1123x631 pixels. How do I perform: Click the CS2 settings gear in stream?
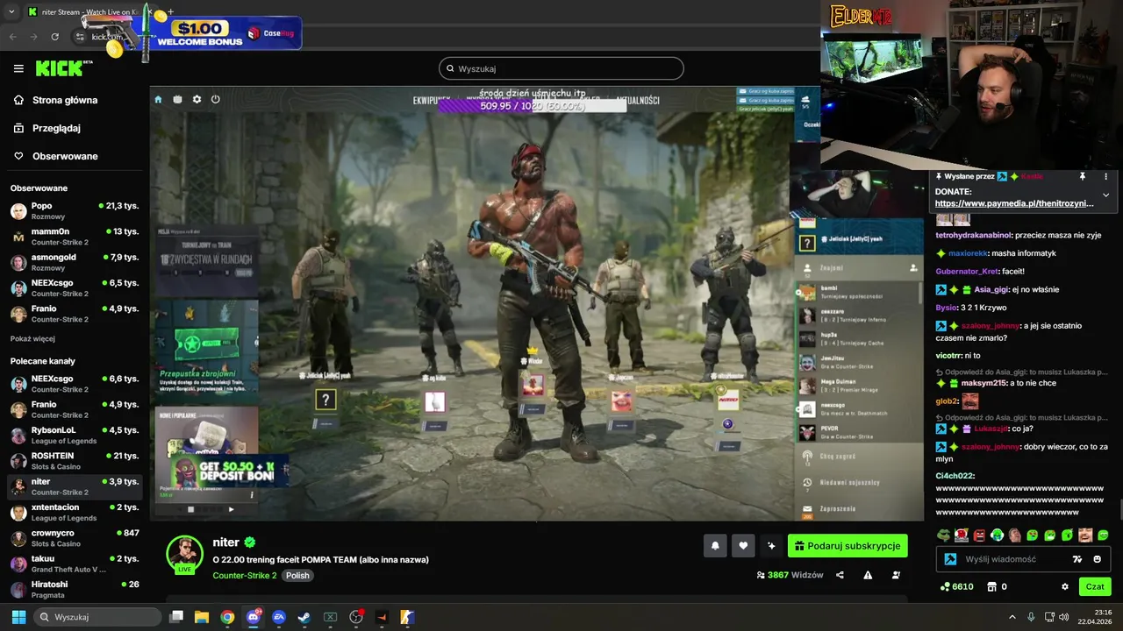pos(197,100)
